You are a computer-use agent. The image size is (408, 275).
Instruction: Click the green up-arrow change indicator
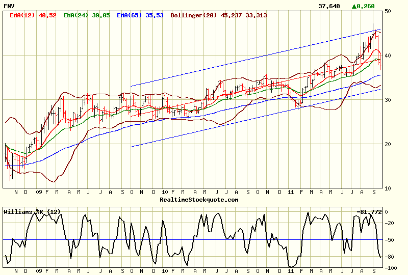[355, 7]
